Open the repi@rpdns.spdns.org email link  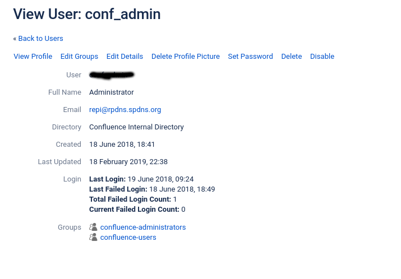pyautogui.click(x=125, y=110)
